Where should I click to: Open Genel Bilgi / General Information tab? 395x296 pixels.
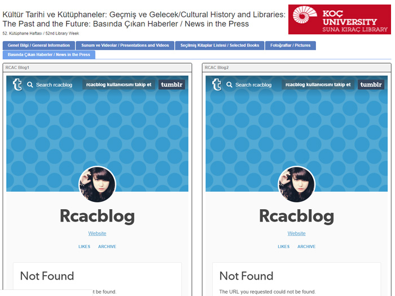39,46
